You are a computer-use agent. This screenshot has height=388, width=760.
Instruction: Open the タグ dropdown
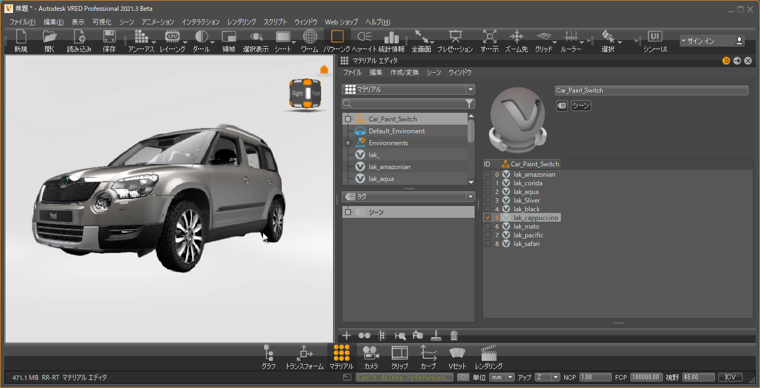coord(408,197)
